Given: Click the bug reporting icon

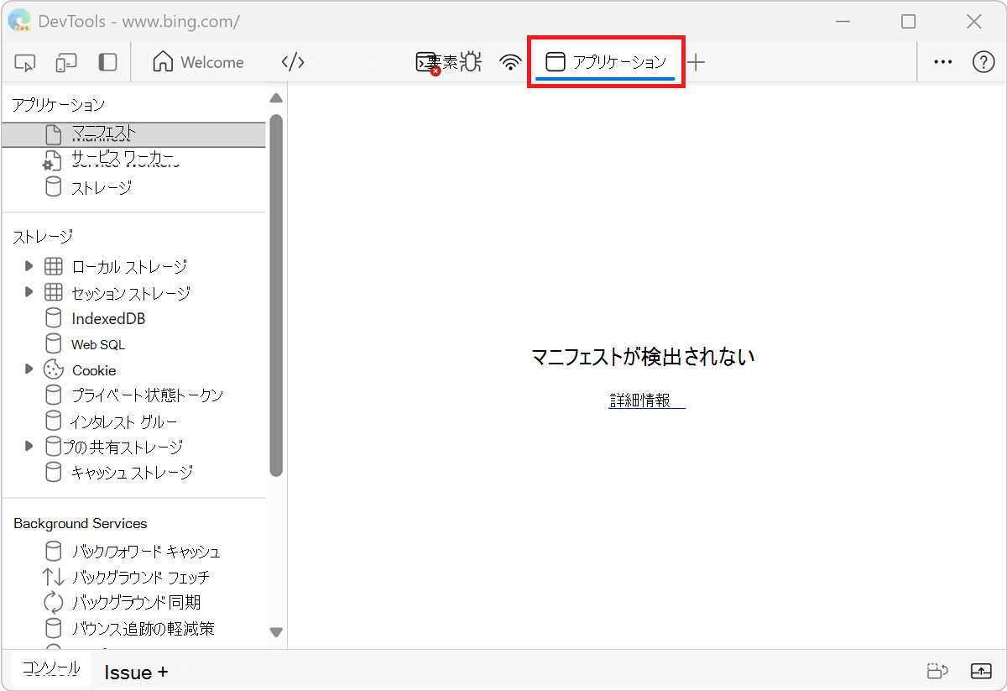Looking at the screenshot, I should click(x=471, y=61).
